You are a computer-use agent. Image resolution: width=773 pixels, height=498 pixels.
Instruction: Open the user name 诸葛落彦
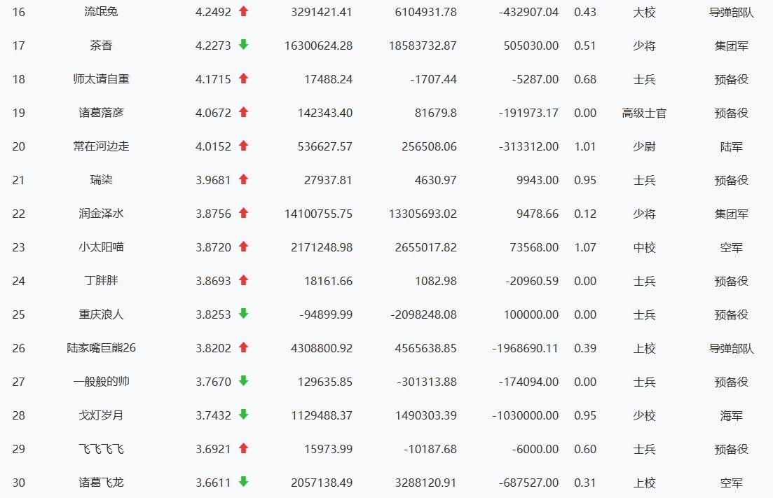pyautogui.click(x=101, y=113)
